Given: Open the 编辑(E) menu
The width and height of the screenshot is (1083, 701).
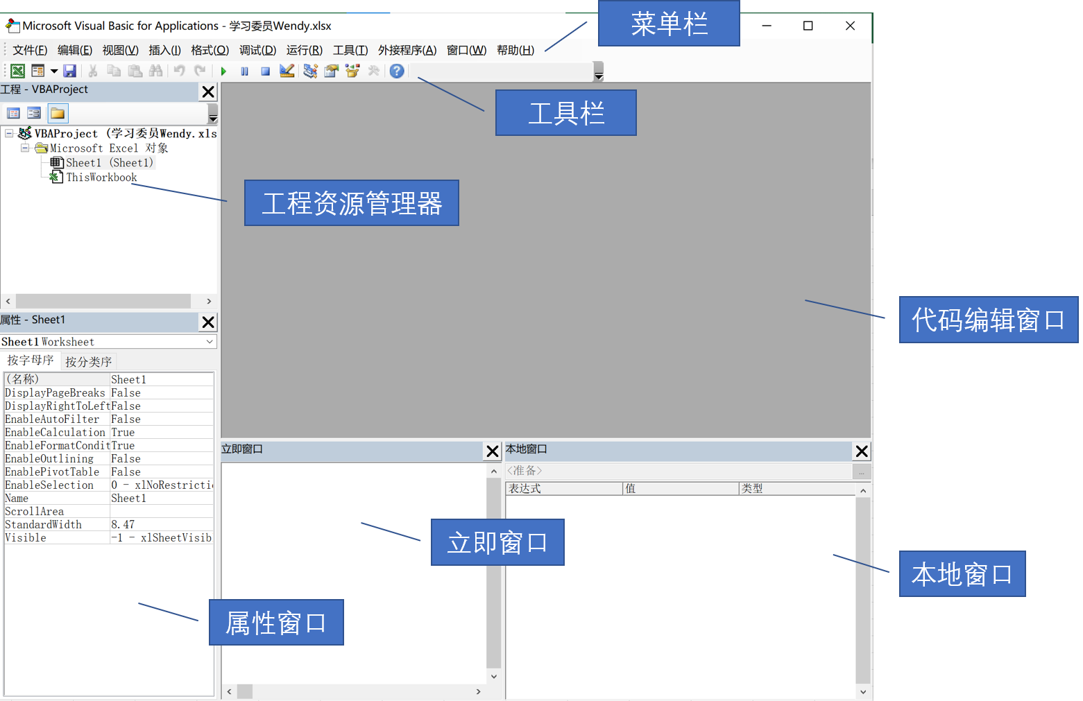Looking at the screenshot, I should click(x=75, y=50).
